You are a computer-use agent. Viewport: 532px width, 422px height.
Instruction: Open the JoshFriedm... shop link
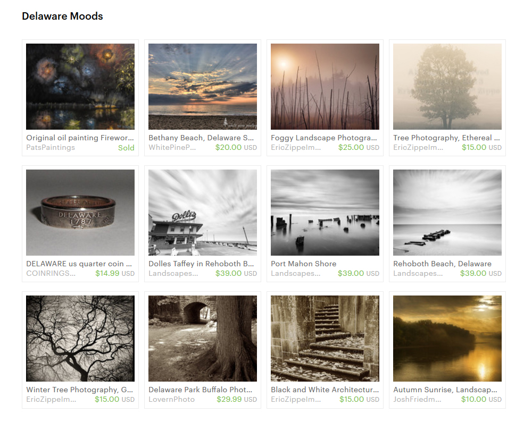(x=417, y=399)
